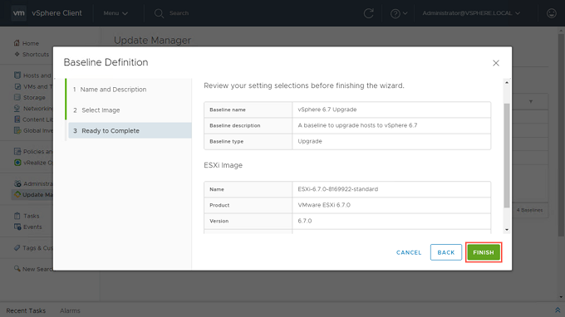Open the New Search sidebar icon
The width and height of the screenshot is (565, 317).
pos(17,269)
